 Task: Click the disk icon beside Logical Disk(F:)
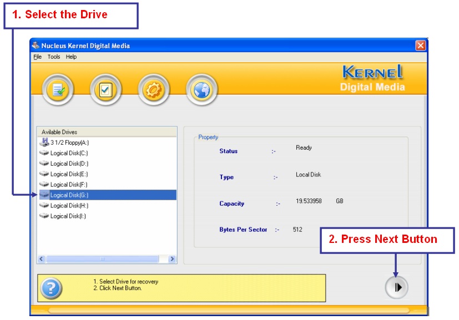(44, 184)
